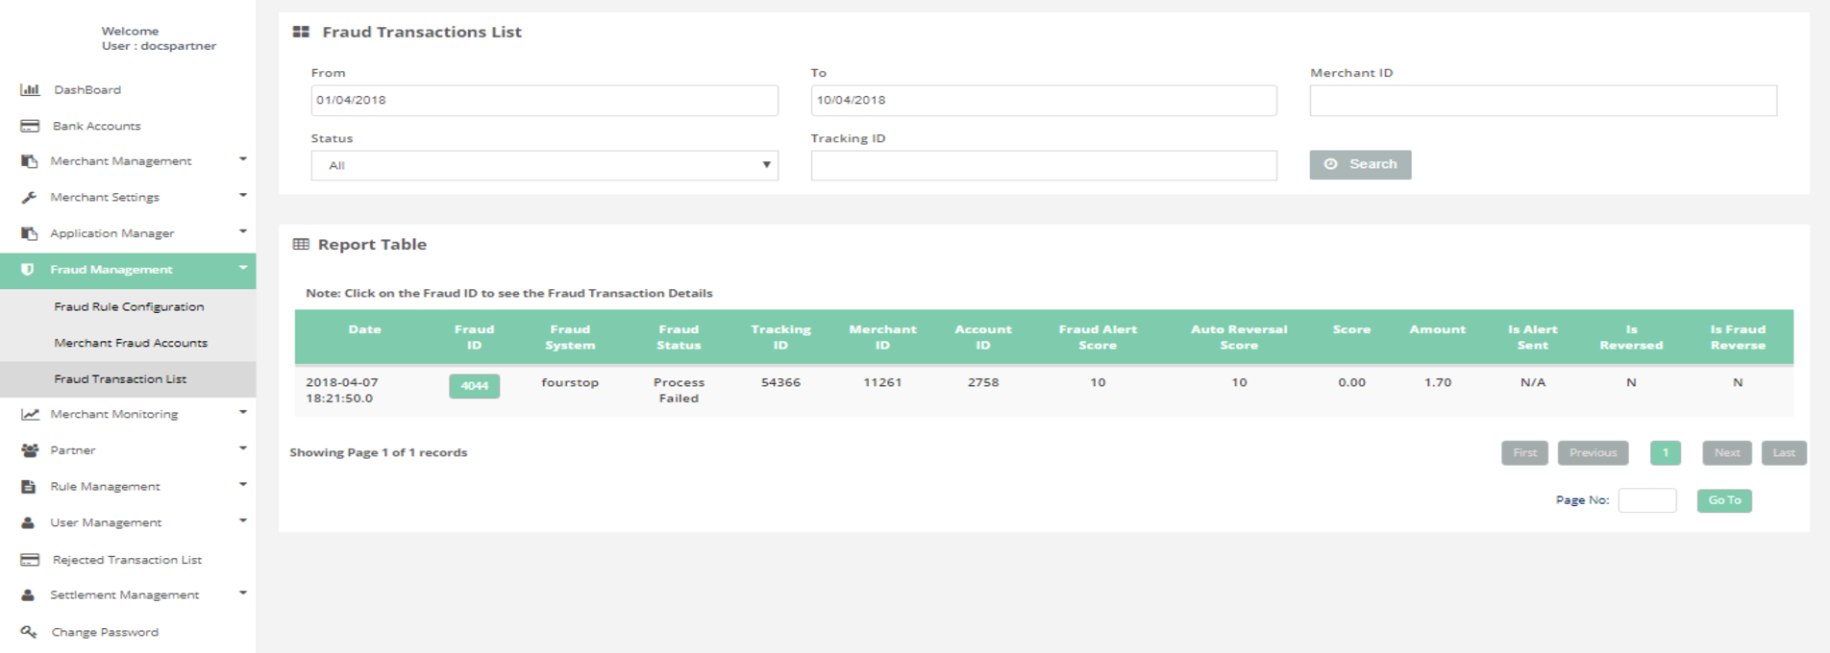Image resolution: width=1830 pixels, height=653 pixels.
Task: Click the Bank Accounts card icon
Action: pyautogui.click(x=30, y=126)
